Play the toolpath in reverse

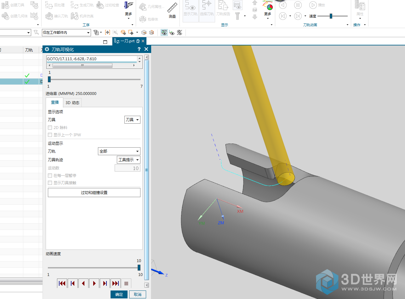click(x=83, y=284)
